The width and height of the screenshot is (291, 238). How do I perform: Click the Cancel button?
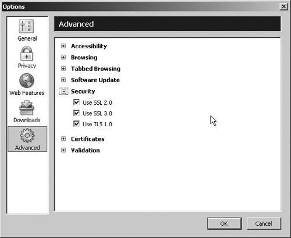point(264,223)
